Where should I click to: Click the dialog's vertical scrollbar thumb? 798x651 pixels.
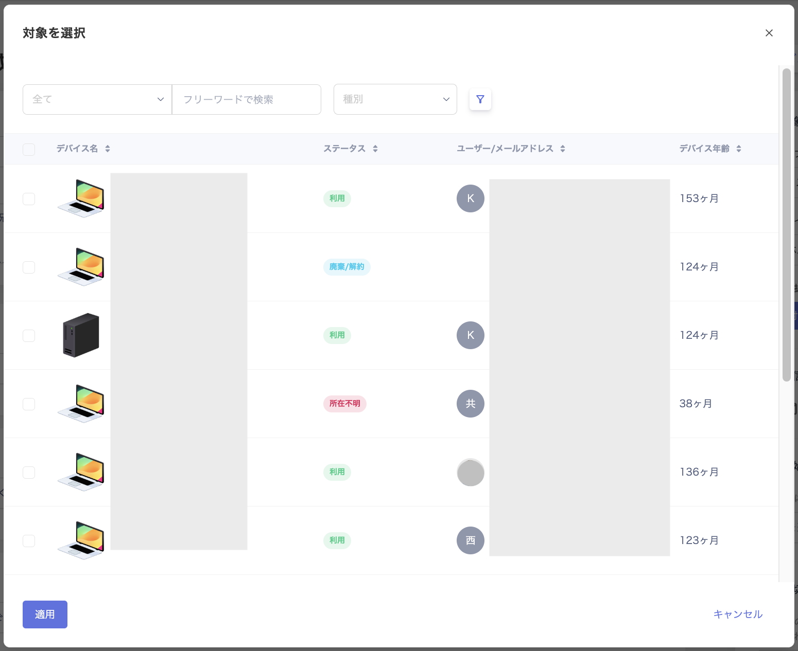[x=786, y=225]
